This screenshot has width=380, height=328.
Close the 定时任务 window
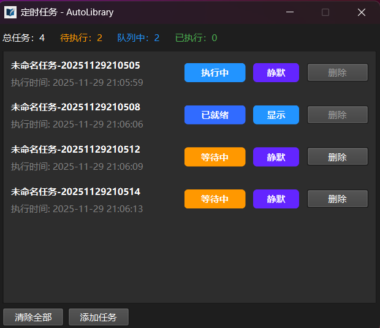362,12
